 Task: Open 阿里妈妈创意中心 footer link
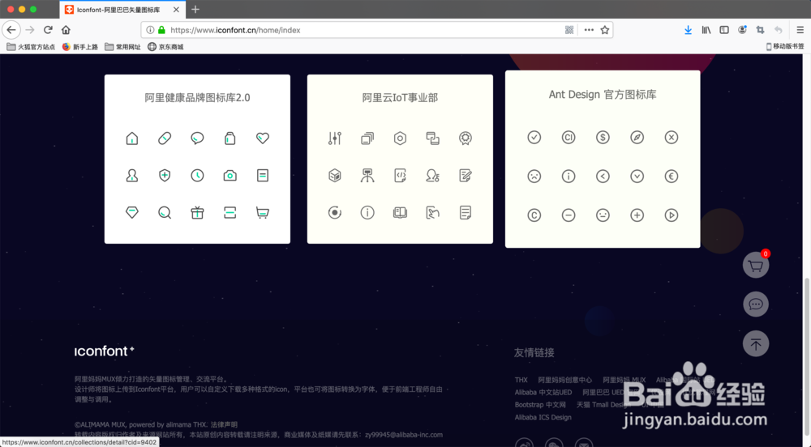tap(564, 380)
